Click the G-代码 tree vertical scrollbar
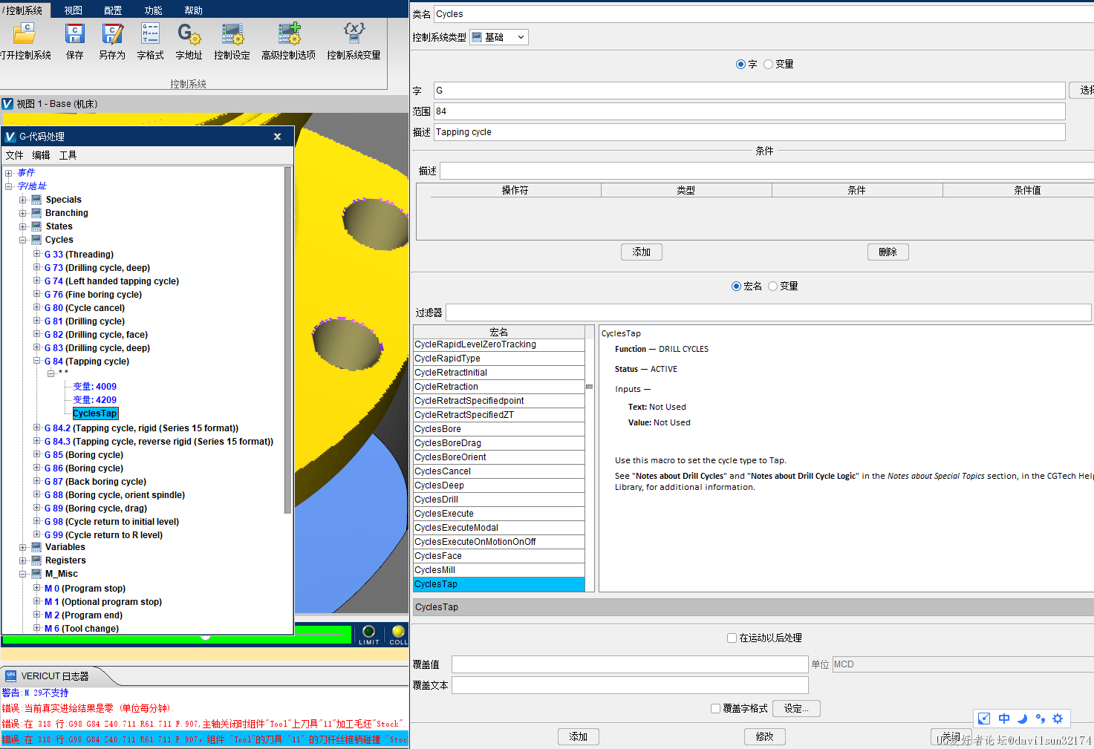Image resolution: width=1094 pixels, height=749 pixels. (288, 340)
